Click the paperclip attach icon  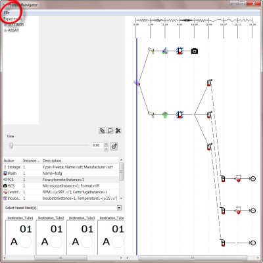tap(102, 131)
